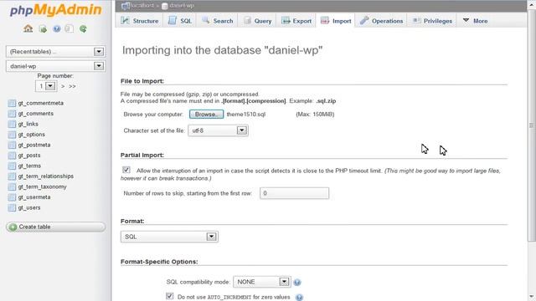Click table icon next to gt_terms
The image size is (536, 301).
click(12, 166)
